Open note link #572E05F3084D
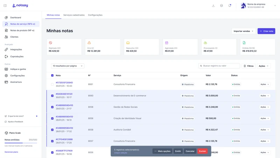This screenshot has width=280, height=158. pos(64,83)
